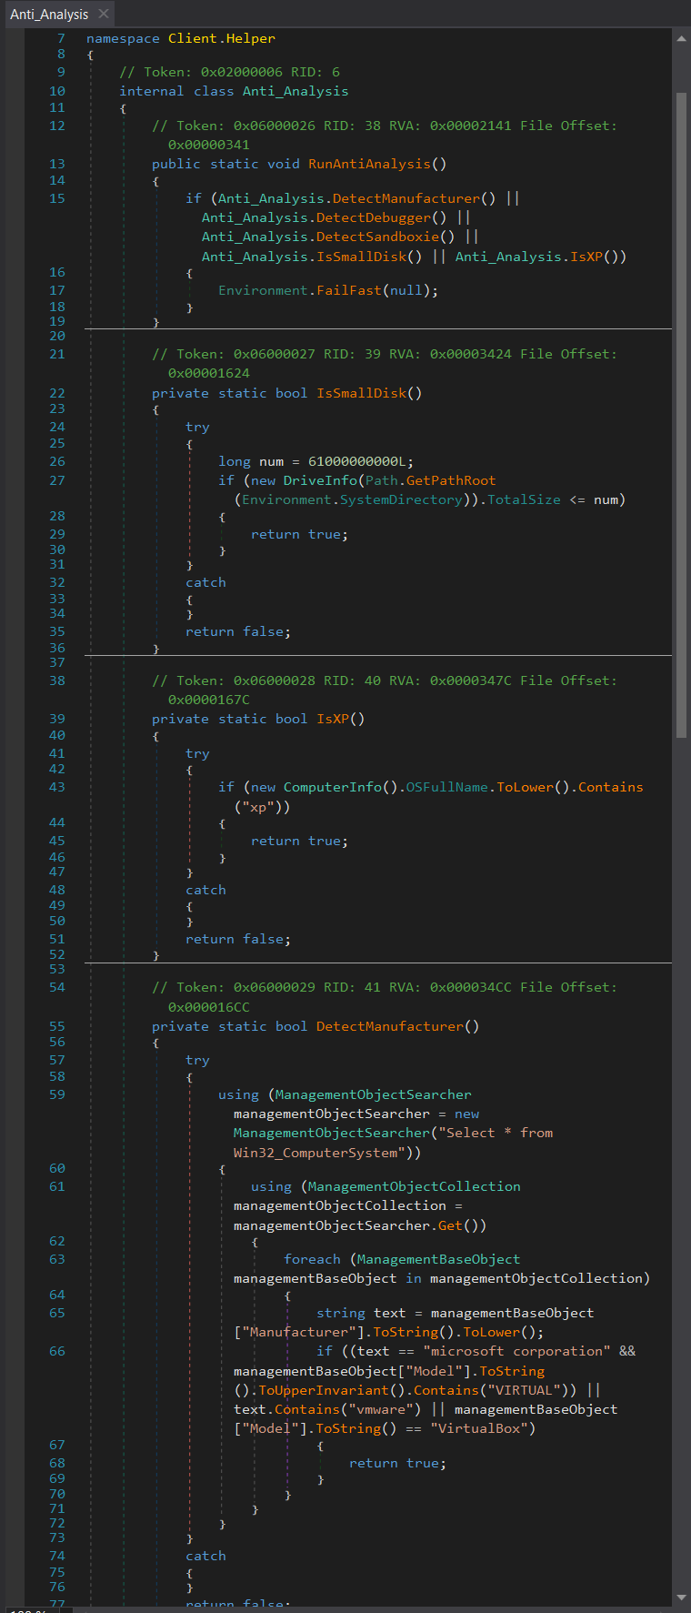
Task: Click the "microsoft corporation" string literal
Action: pos(516,1351)
